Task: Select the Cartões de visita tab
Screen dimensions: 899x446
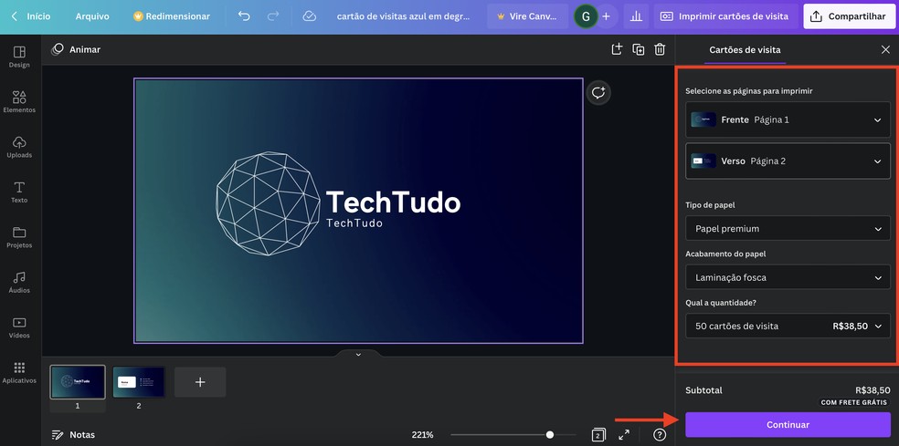Action: 745,50
